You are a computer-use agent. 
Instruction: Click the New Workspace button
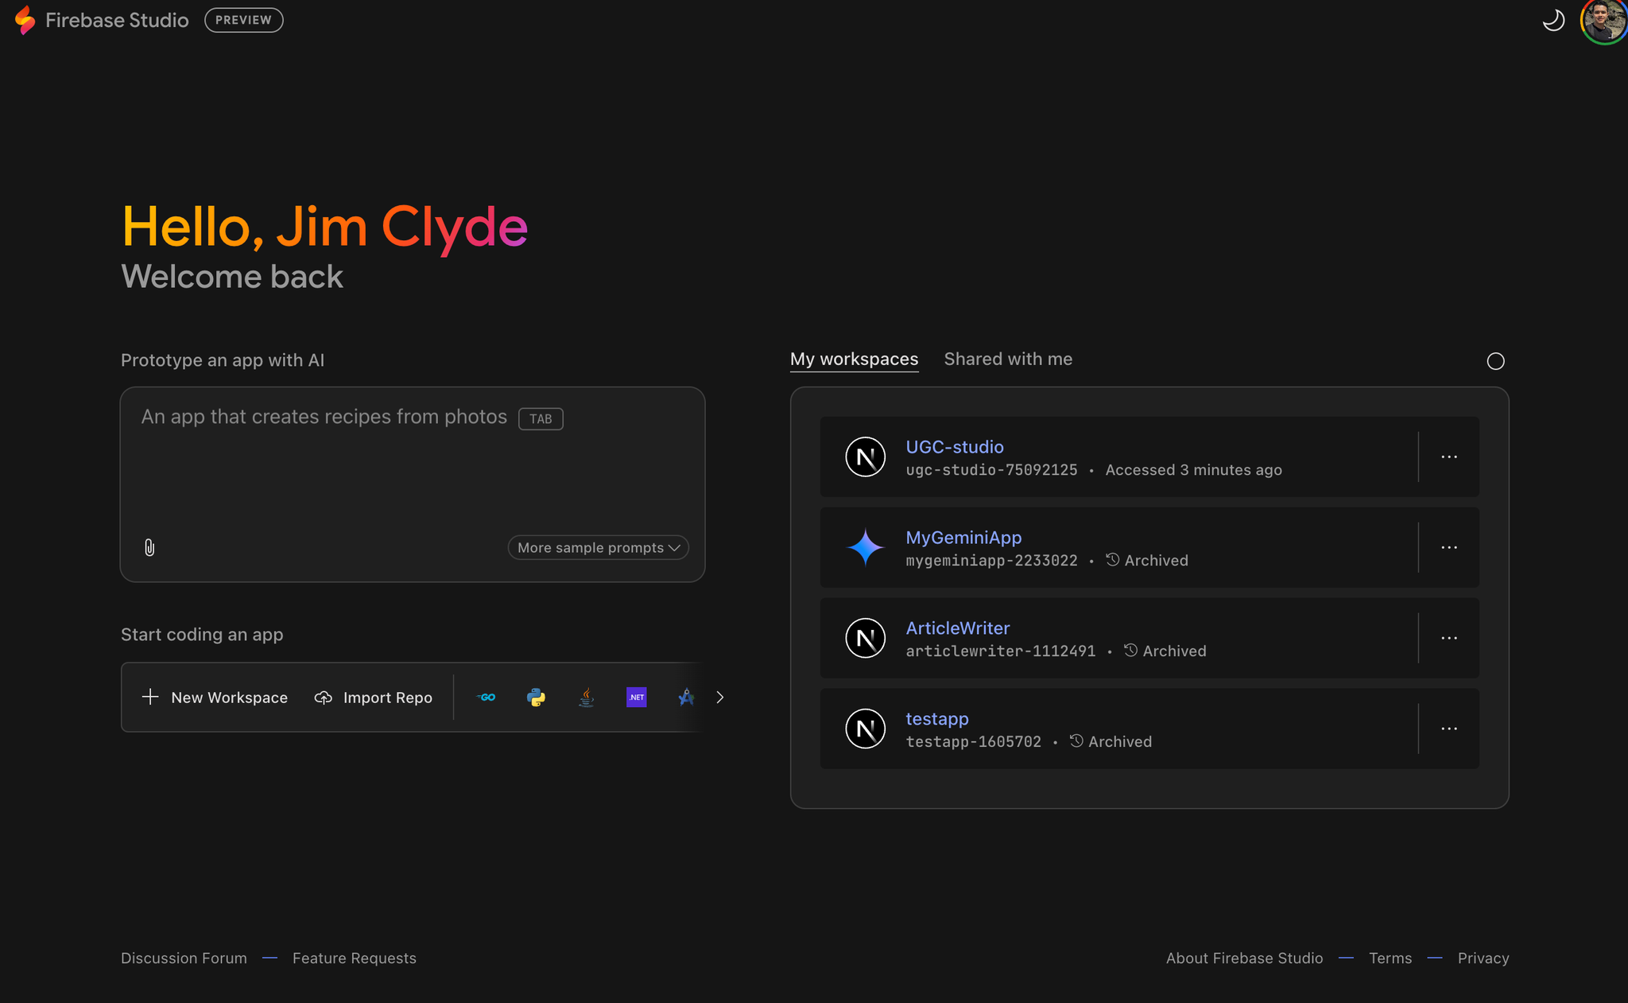(x=215, y=698)
